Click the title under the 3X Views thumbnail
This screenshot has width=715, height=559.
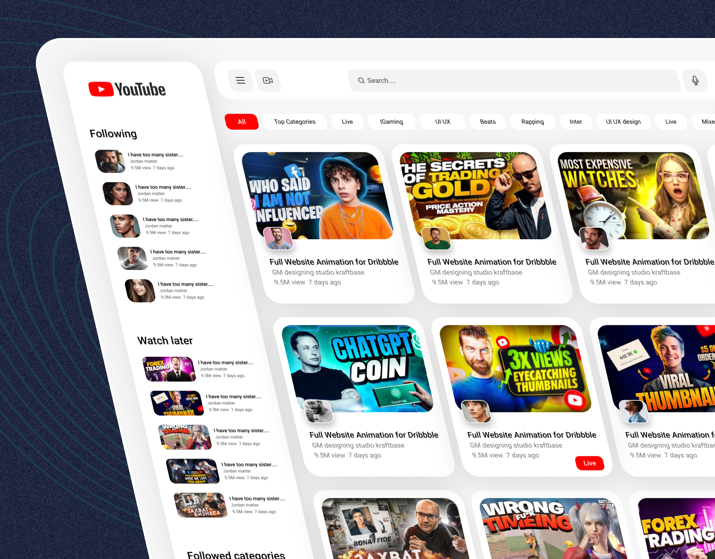coord(532,435)
